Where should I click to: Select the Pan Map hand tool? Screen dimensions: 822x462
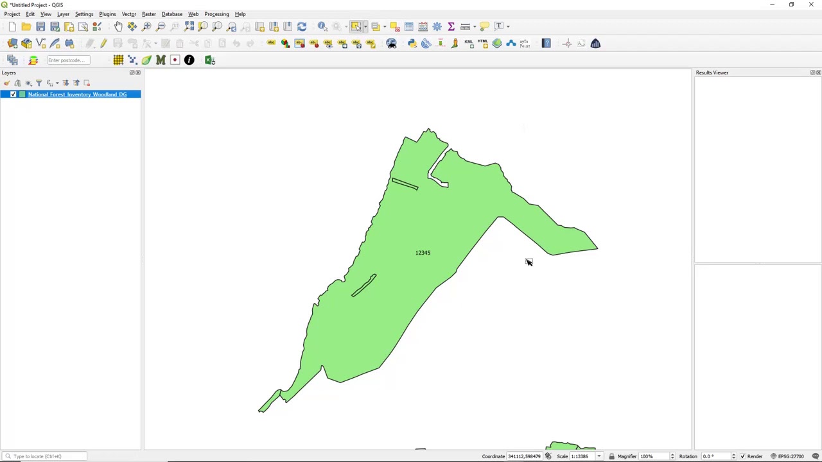[118, 26]
